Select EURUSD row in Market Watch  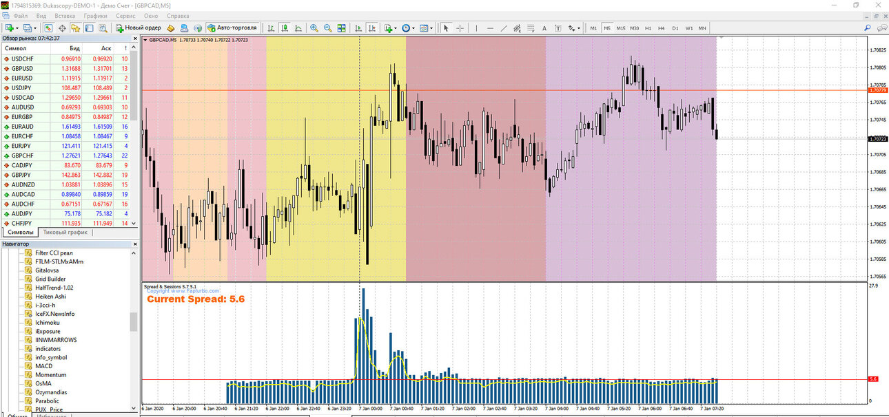point(66,78)
